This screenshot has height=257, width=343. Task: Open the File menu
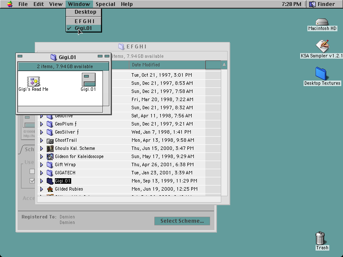pos(23,4)
